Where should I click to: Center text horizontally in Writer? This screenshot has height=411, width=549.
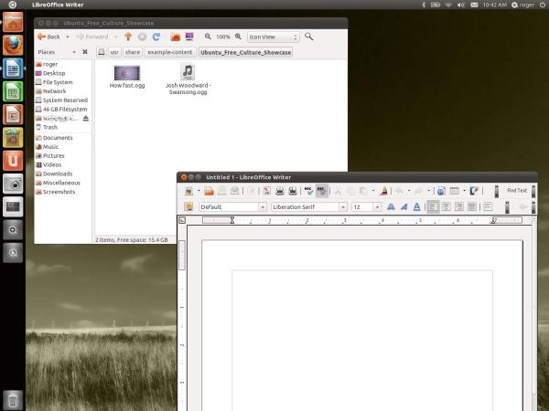click(x=447, y=207)
